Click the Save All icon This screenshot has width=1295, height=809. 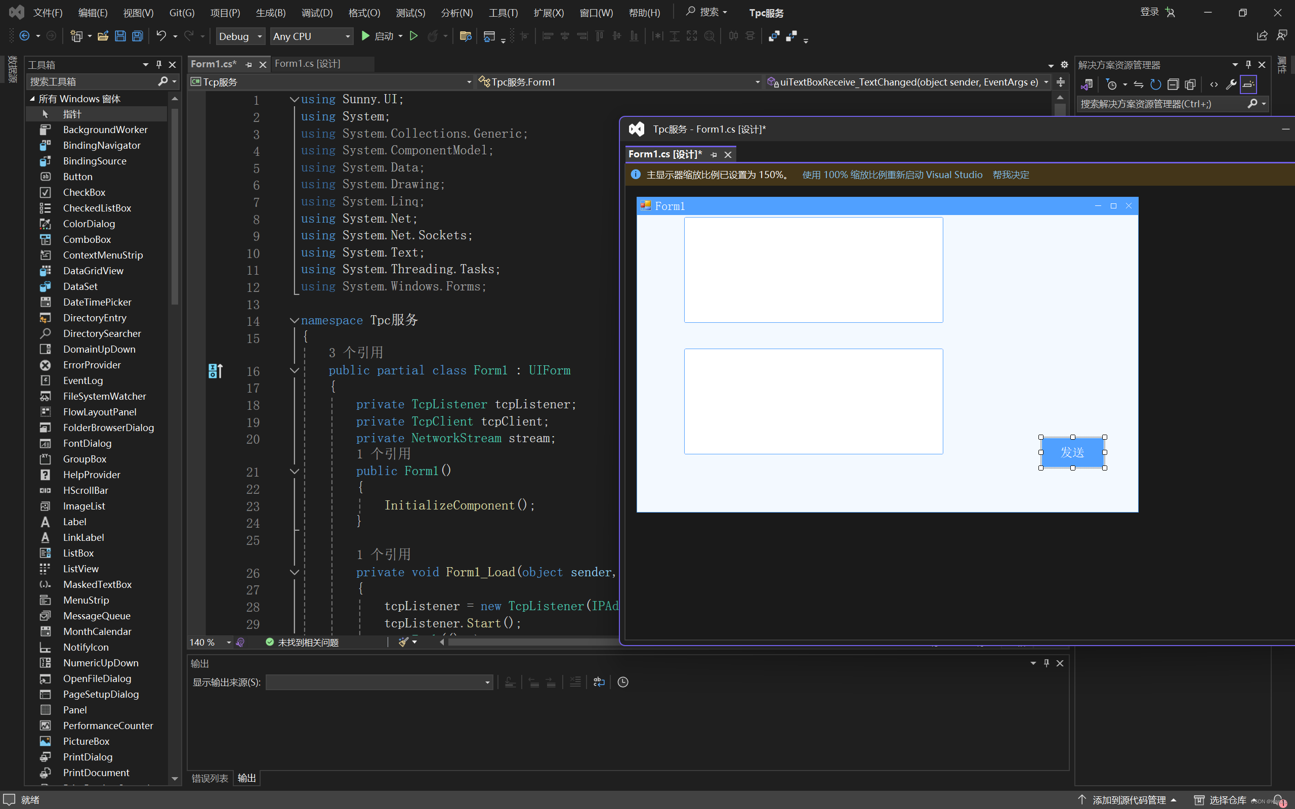pyautogui.click(x=138, y=36)
